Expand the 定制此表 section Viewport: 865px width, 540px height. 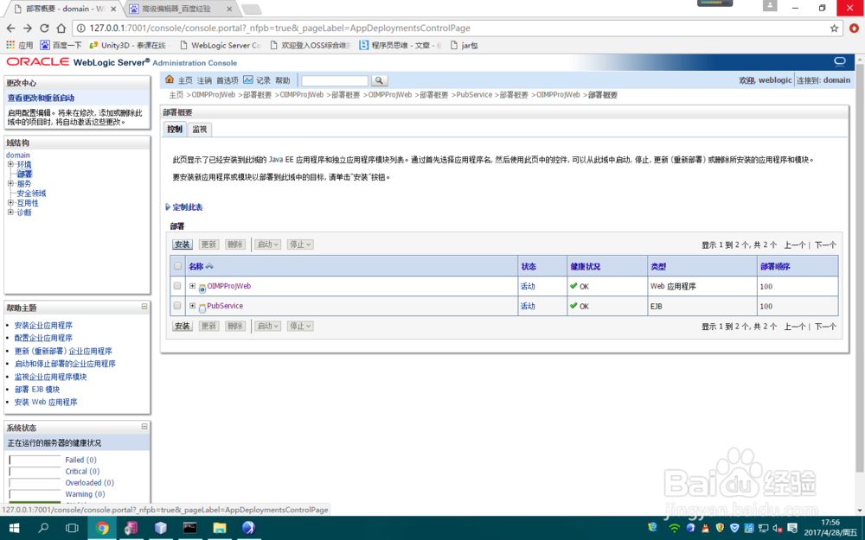168,207
